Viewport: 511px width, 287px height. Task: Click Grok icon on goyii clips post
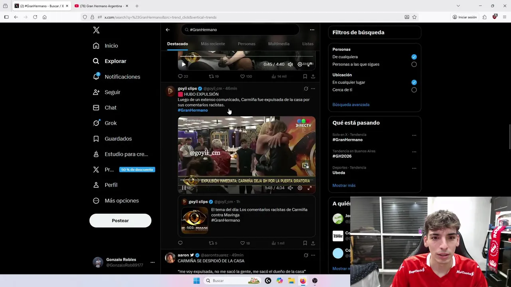pos(306,88)
